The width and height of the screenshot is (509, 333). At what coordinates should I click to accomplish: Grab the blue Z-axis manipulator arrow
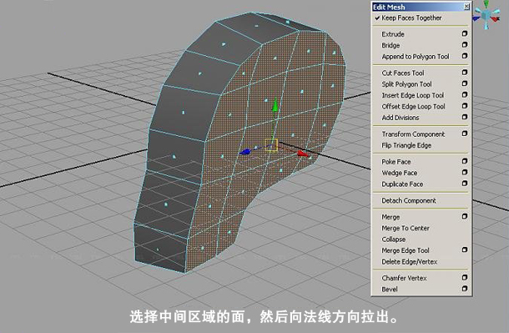pyautogui.click(x=244, y=152)
